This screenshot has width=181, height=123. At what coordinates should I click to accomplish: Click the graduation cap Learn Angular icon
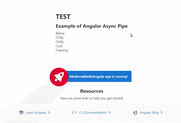(21, 113)
